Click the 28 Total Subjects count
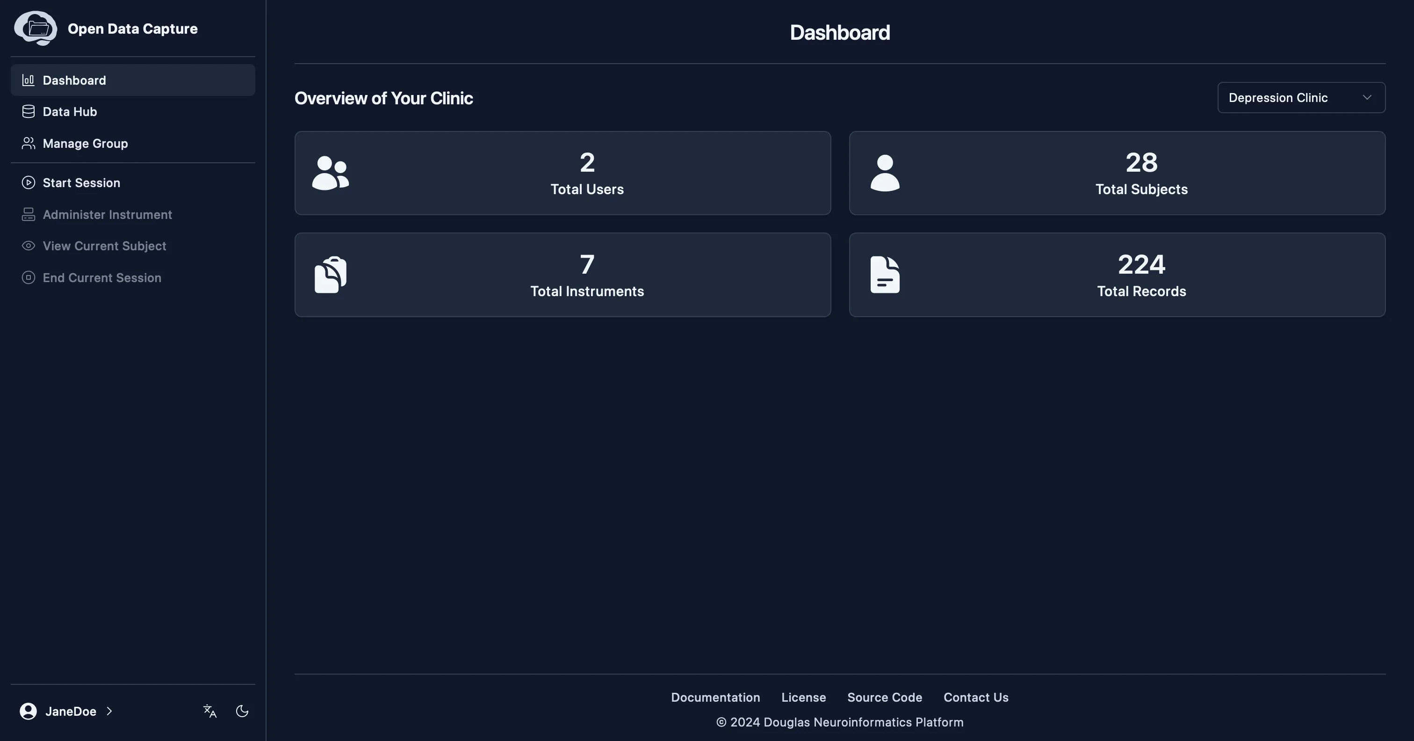Screen dimensions: 1414x741 pos(1141,162)
